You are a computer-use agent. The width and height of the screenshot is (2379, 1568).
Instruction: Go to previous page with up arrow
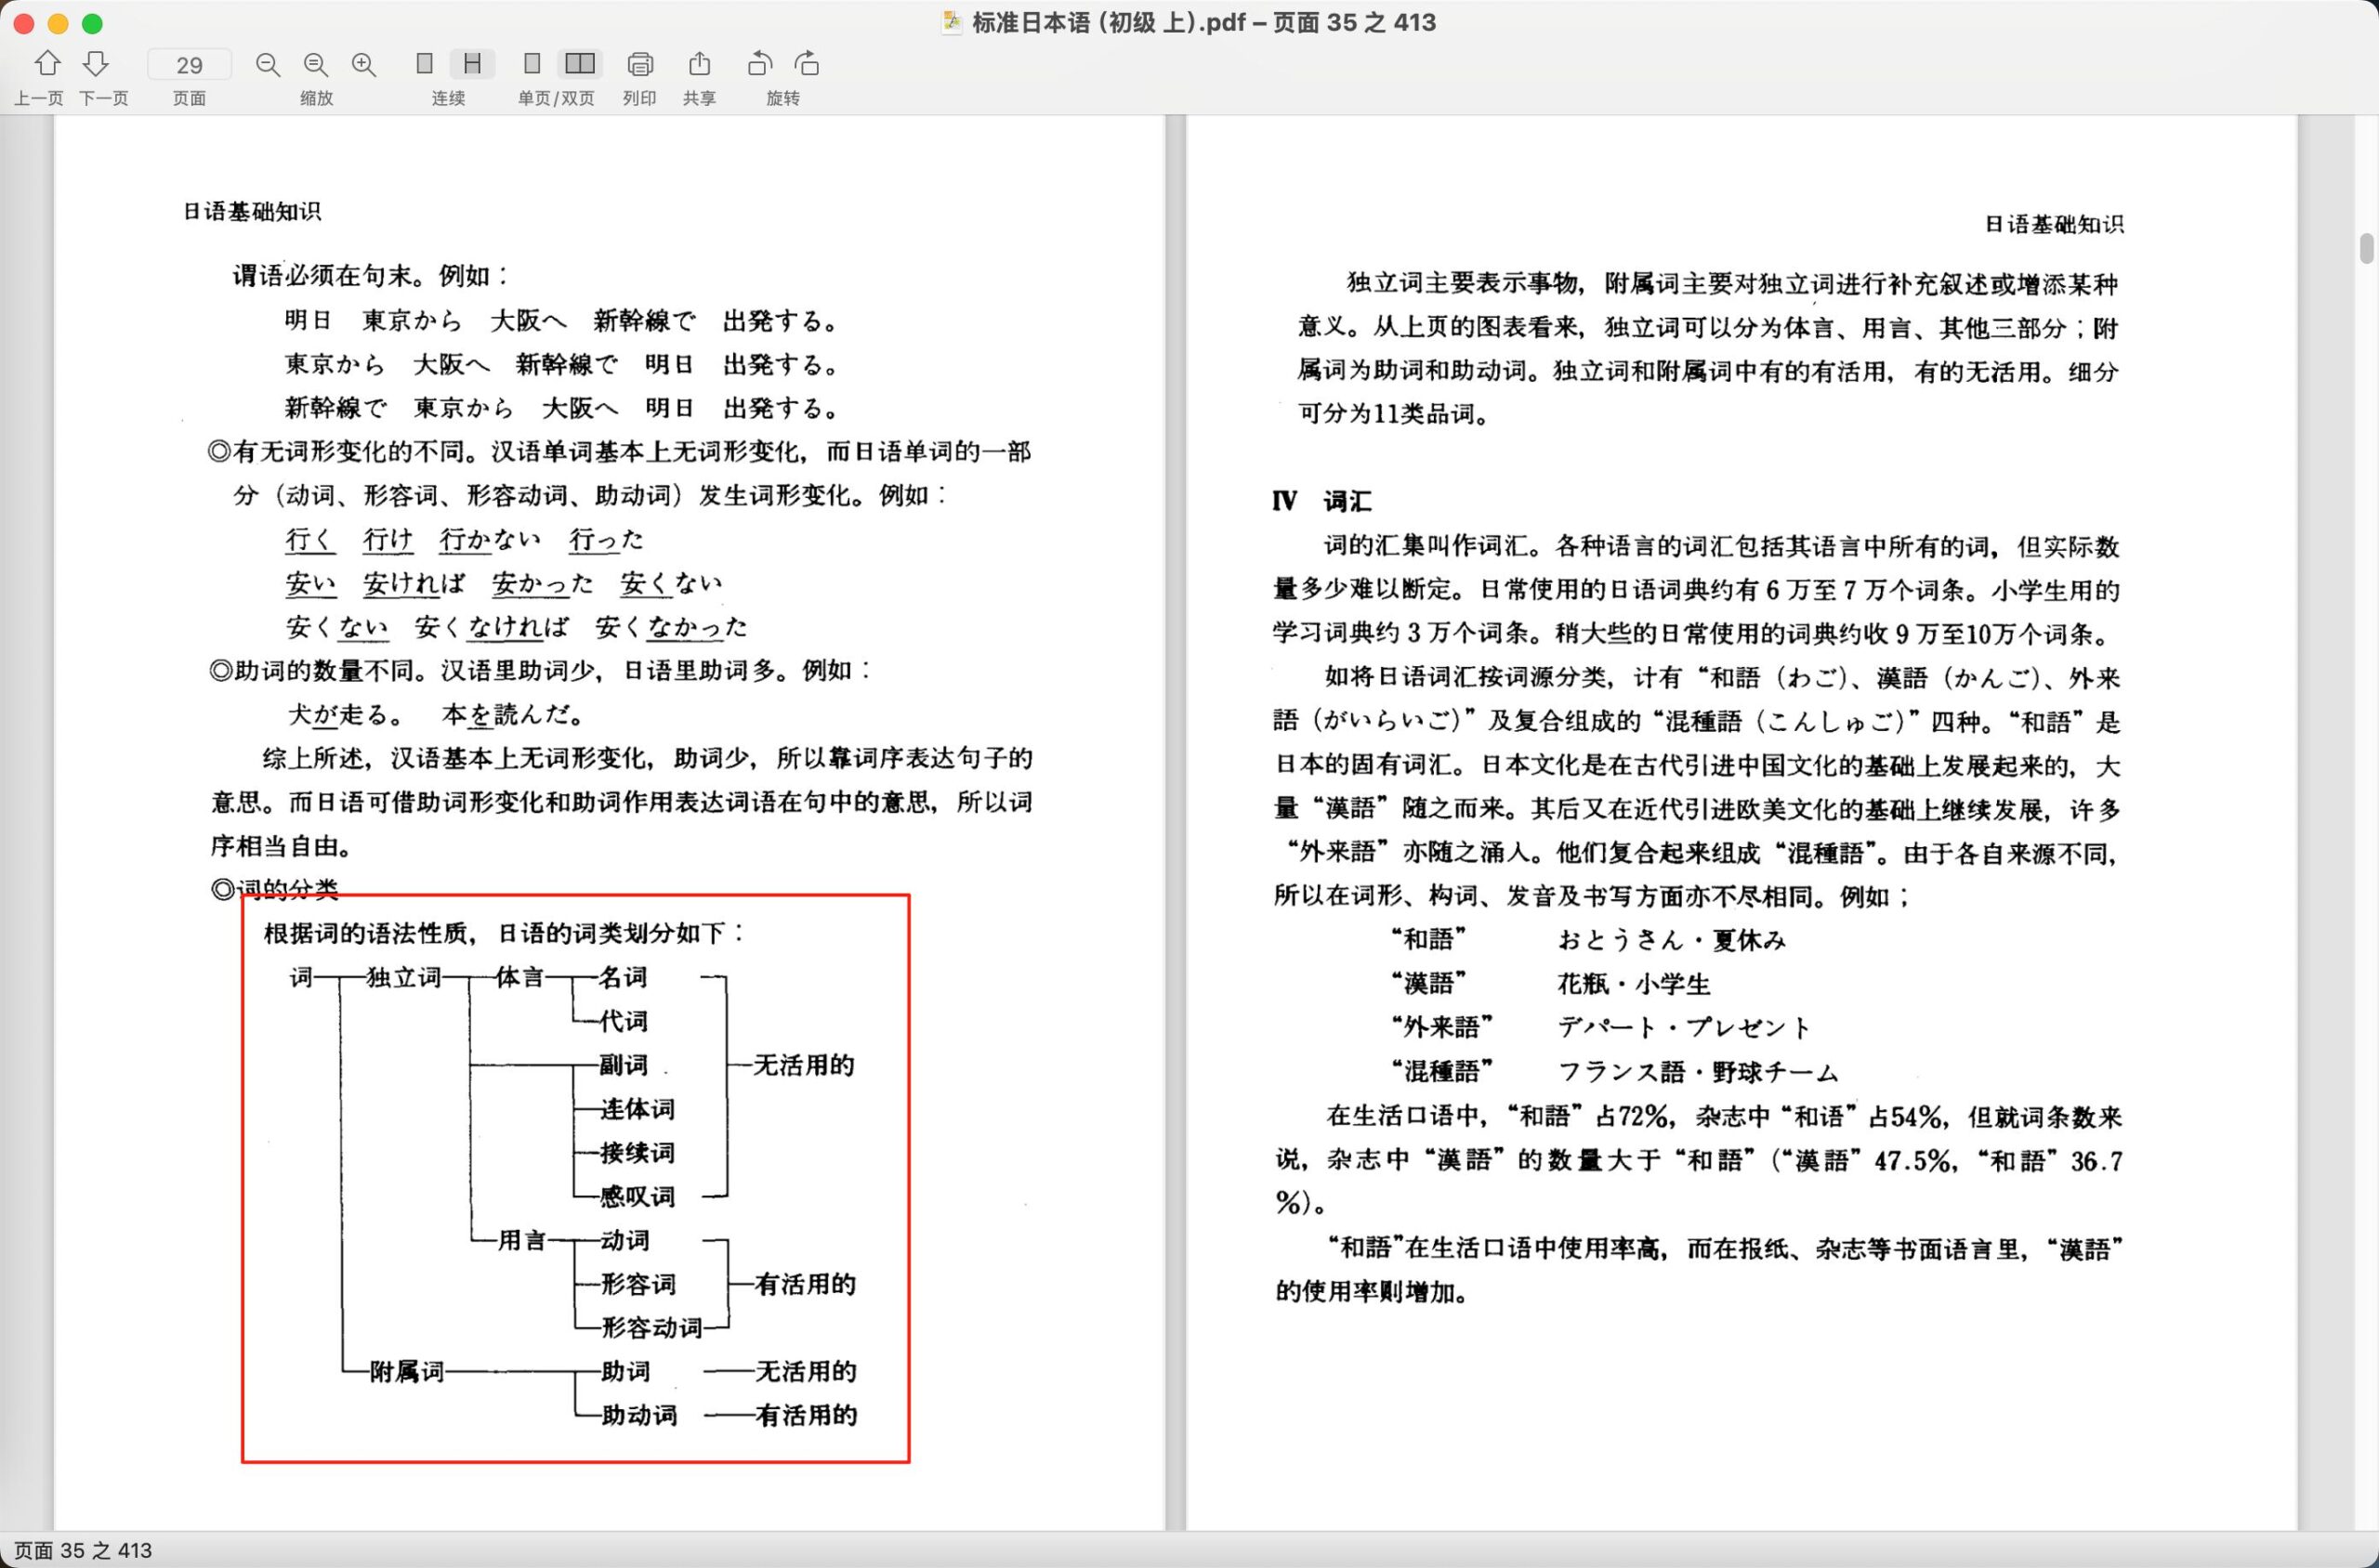(47, 64)
